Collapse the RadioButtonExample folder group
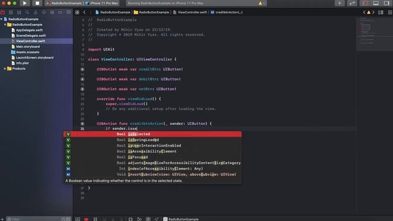 pos(5,25)
